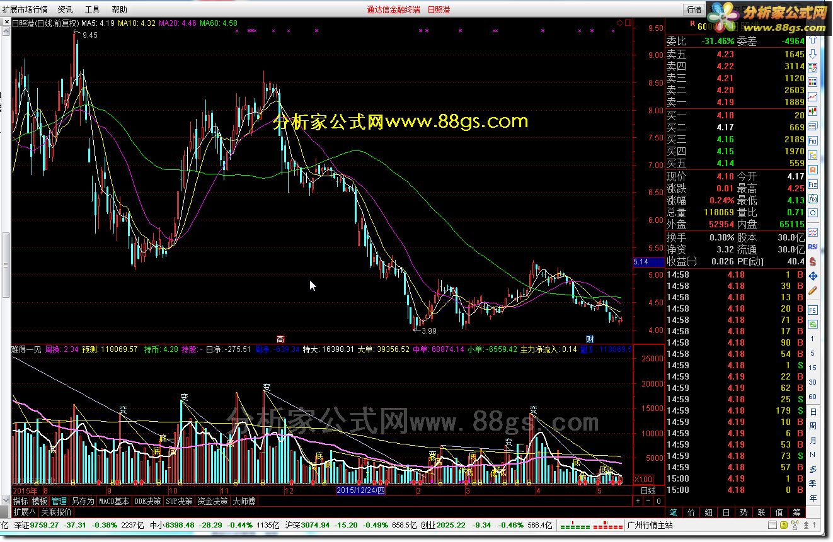This screenshot has height=542, width=833.
Task: Switch to DDE决策 template
Action: tap(147, 501)
